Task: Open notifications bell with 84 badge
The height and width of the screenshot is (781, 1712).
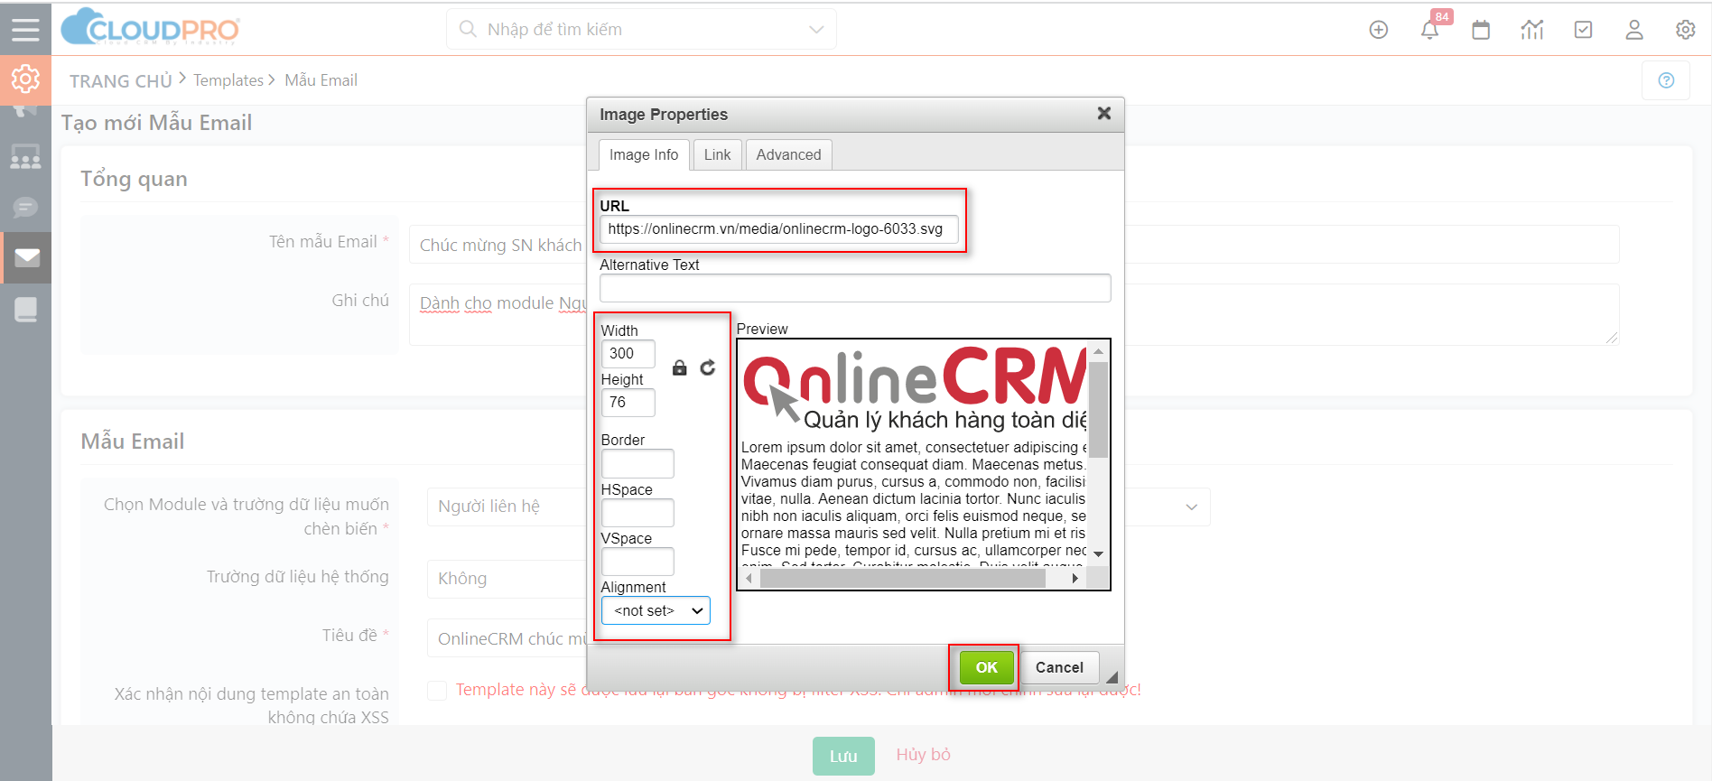Action: (1430, 29)
